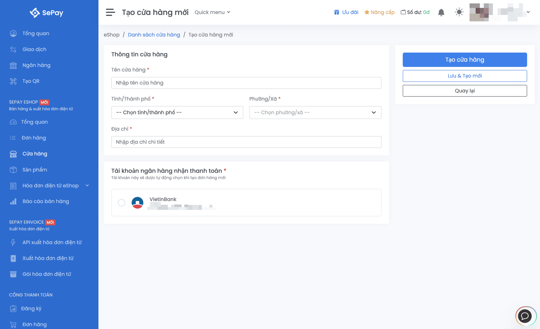Select the VietinBank account radio button

[x=121, y=202]
